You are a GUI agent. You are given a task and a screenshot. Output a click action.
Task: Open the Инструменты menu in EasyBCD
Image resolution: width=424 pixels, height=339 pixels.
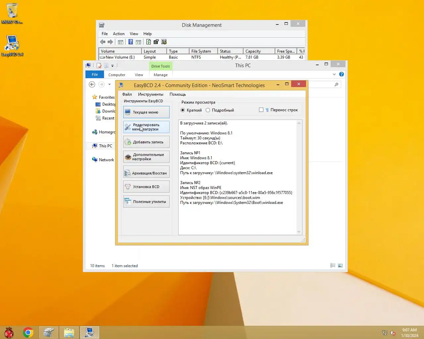coord(151,94)
